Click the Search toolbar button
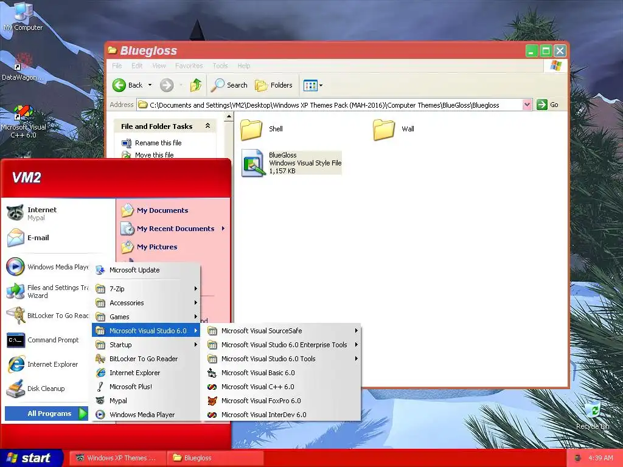This screenshot has width=623, height=467. coord(229,85)
